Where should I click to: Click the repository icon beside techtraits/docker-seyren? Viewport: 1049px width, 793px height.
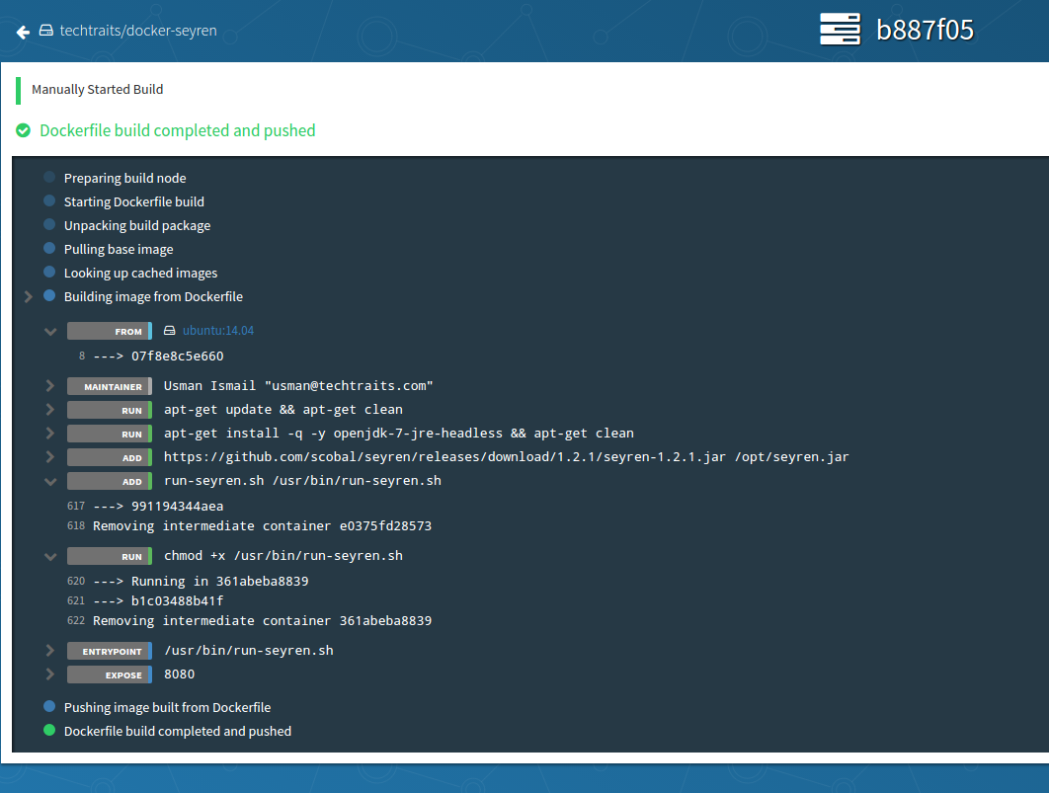(x=45, y=31)
